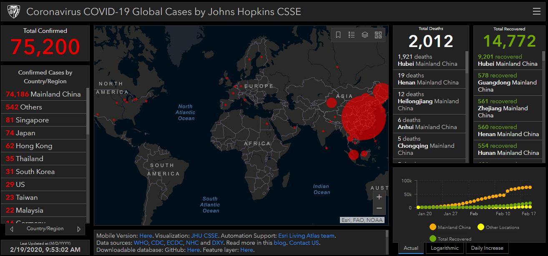Switch chart to the Actual tab
This screenshot has width=548, height=256.
click(x=411, y=248)
